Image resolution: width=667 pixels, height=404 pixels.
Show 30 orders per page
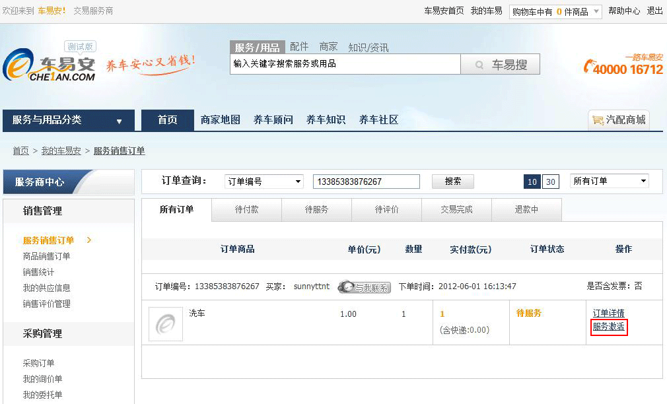tap(551, 182)
